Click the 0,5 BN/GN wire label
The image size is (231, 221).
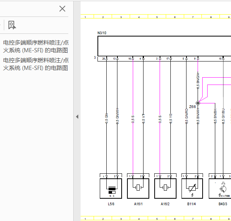tap(198, 81)
